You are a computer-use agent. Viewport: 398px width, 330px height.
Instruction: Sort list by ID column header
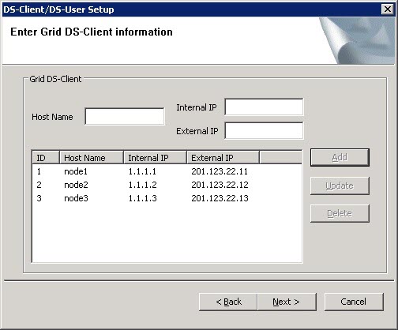tap(46, 158)
